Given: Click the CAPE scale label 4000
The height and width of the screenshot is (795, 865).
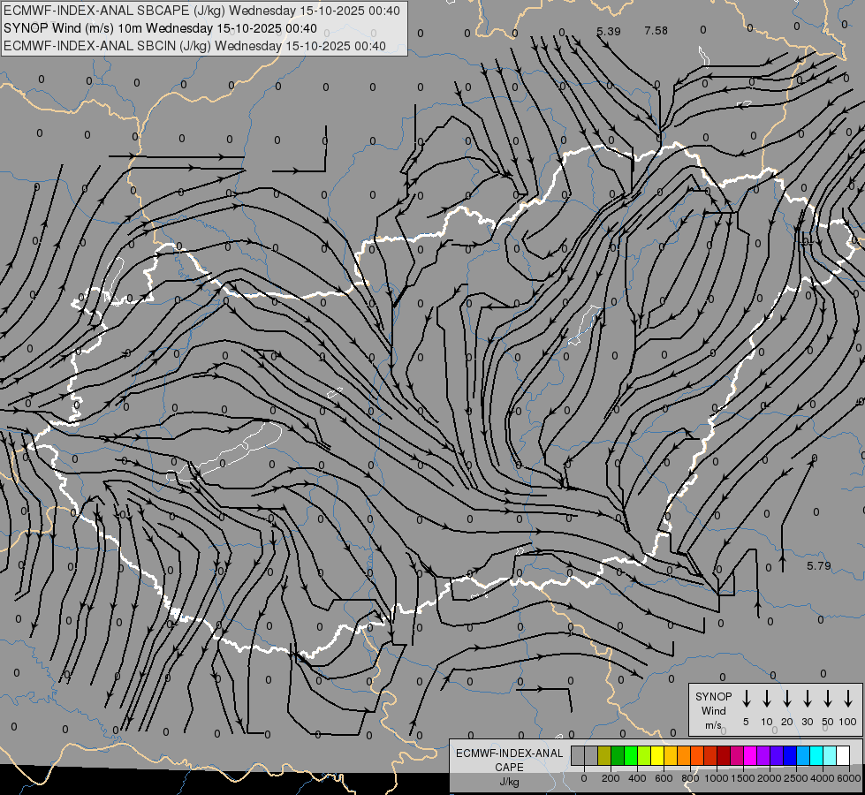Looking at the screenshot, I should [x=823, y=778].
